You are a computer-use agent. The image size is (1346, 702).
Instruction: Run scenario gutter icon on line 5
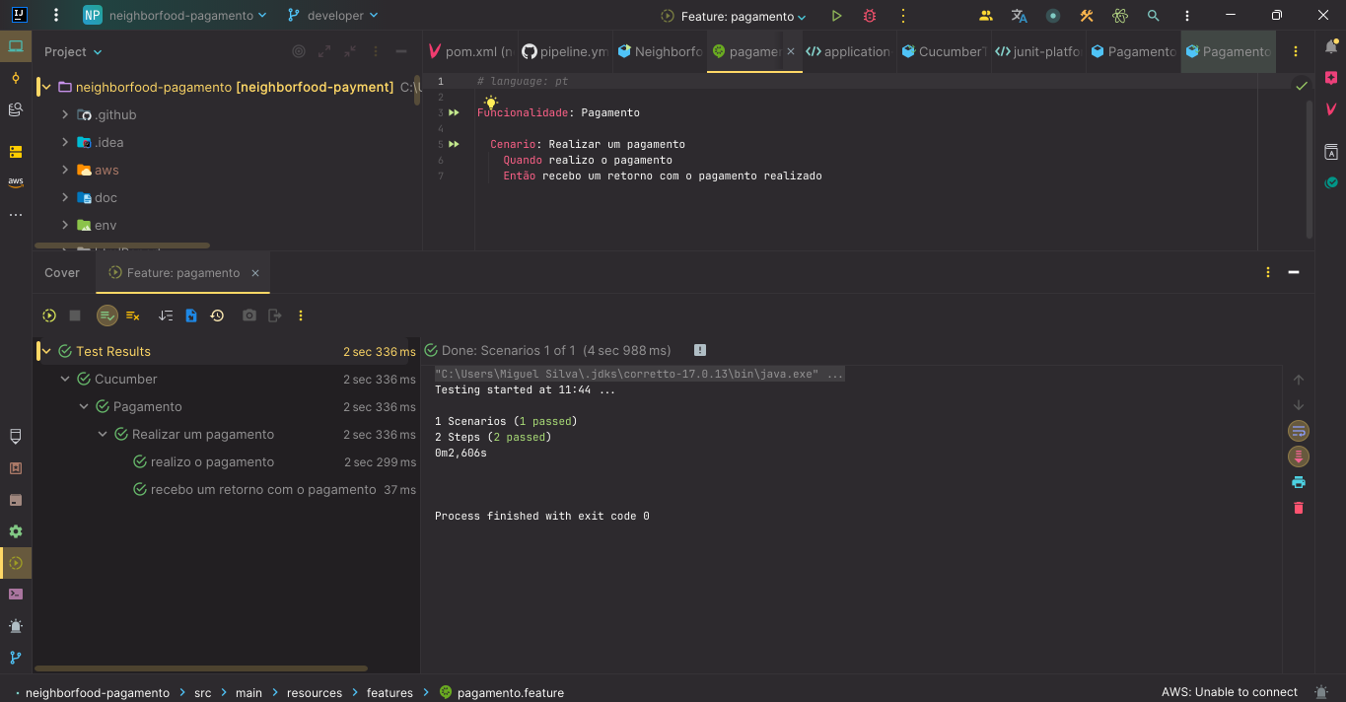tap(454, 144)
